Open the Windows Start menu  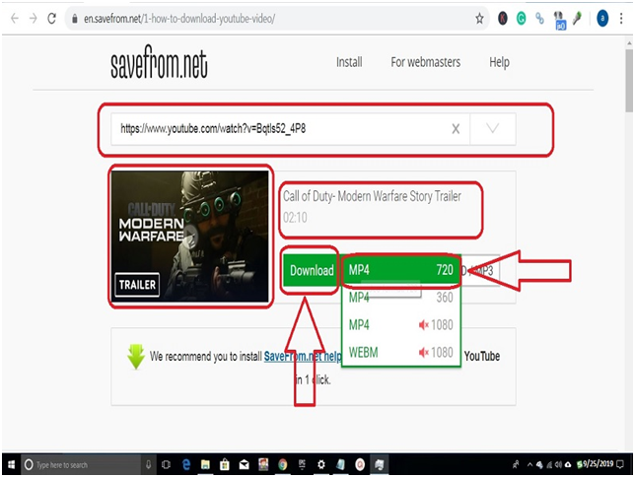(x=11, y=464)
